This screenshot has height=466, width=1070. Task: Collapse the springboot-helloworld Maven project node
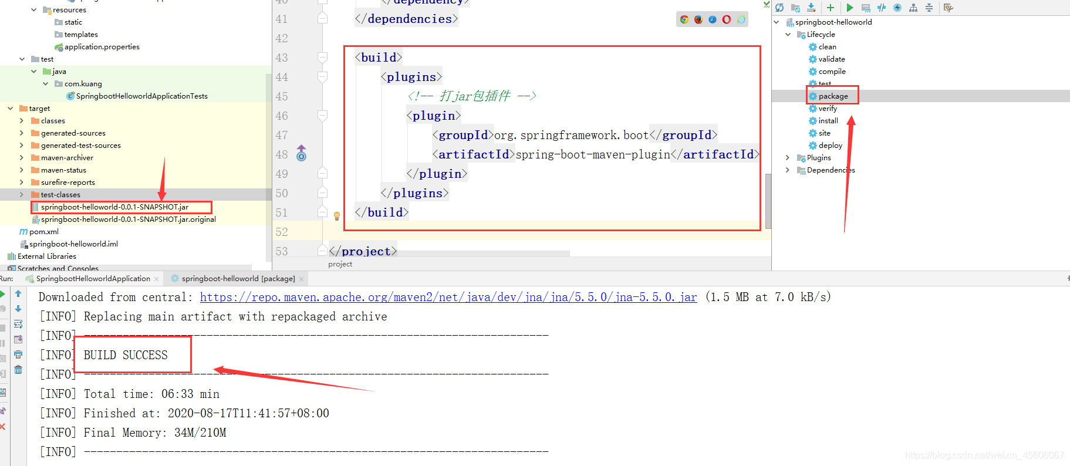(x=777, y=22)
